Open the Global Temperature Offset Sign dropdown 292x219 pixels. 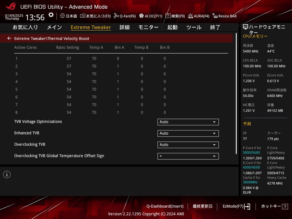click(x=188, y=156)
